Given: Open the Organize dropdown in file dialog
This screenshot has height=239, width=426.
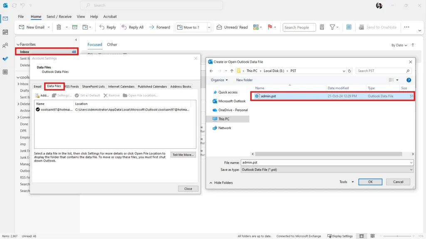Looking at the screenshot, I should [219, 80].
